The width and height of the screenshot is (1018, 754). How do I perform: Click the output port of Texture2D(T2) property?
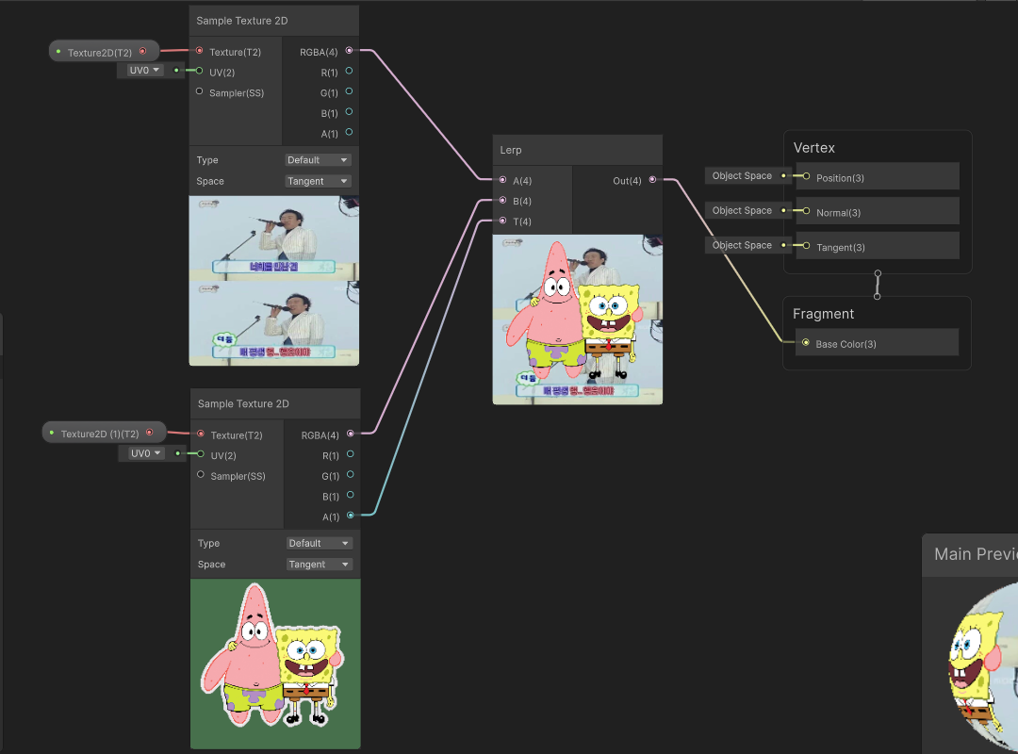[143, 51]
